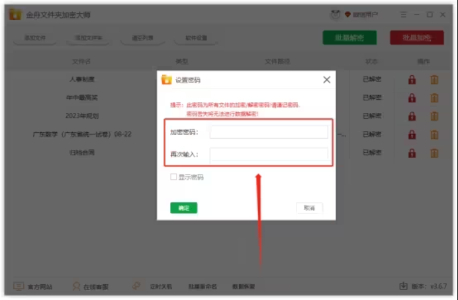
Task: Select the 归档合同 file name
Action: click(82, 153)
